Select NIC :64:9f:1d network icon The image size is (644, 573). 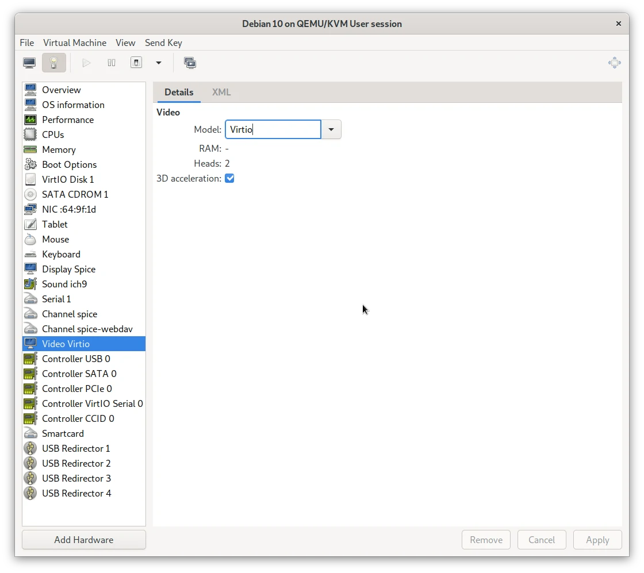pos(30,209)
